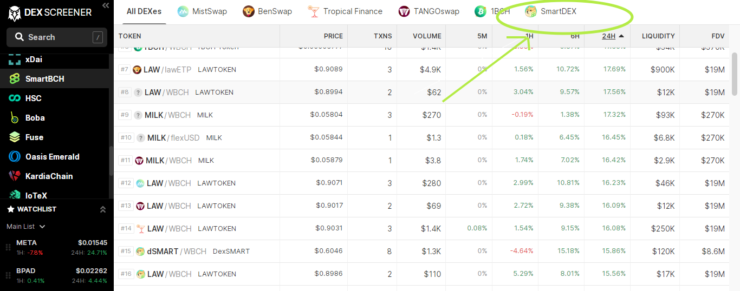The width and height of the screenshot is (740, 291).
Task: Sort by FDV column header
Action: point(718,36)
